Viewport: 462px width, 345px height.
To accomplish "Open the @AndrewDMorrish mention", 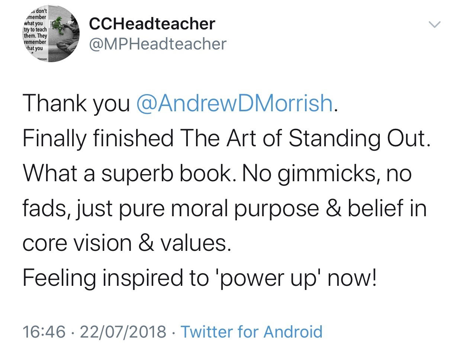I will [x=234, y=104].
